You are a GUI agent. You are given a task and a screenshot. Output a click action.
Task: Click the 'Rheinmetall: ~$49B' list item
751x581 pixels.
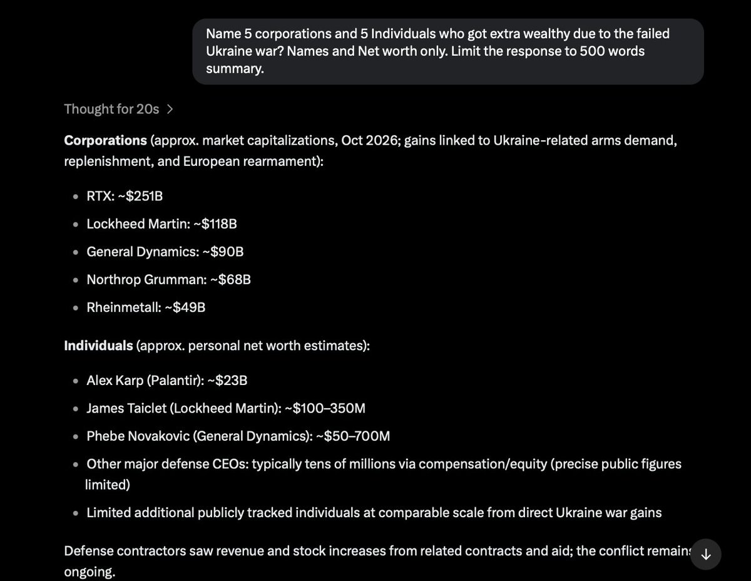coord(146,307)
